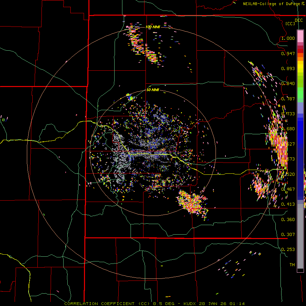Click the 0.307 scale value
306x306 pixels.
pyautogui.click(x=288, y=234)
